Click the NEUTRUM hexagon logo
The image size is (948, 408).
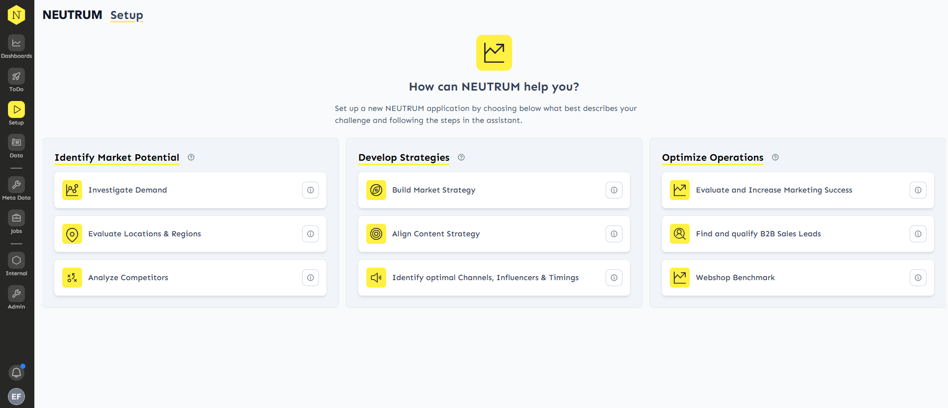(16, 15)
